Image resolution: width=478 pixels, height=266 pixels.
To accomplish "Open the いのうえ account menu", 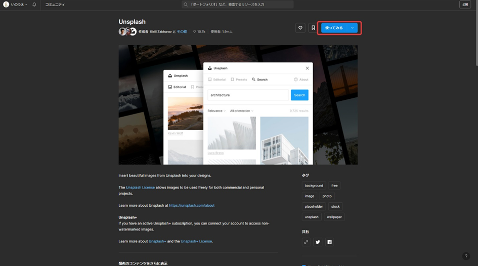I will pos(15,4).
